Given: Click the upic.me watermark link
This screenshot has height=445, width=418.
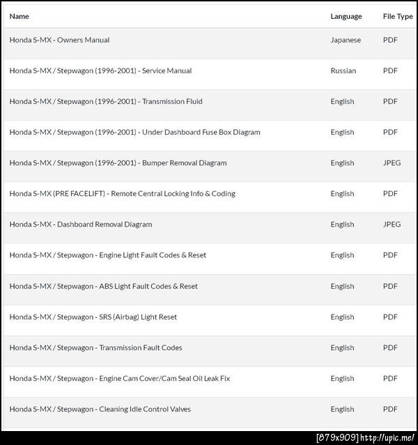Looking at the screenshot, I should (x=390, y=437).
